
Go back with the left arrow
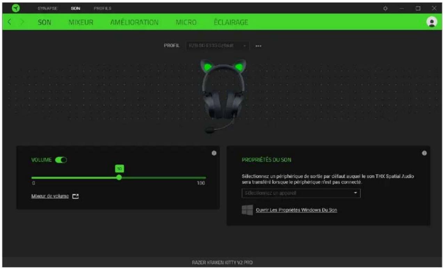[10, 22]
